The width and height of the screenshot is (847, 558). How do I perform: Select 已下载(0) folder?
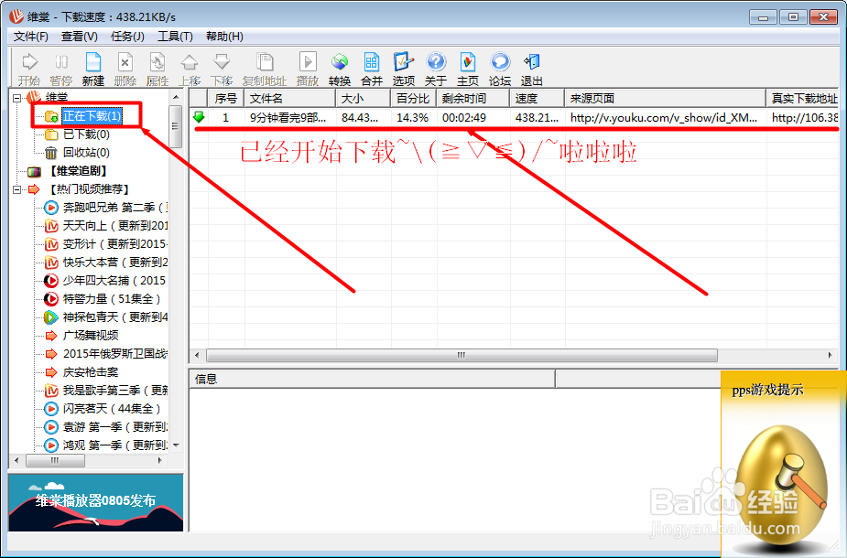(x=86, y=134)
